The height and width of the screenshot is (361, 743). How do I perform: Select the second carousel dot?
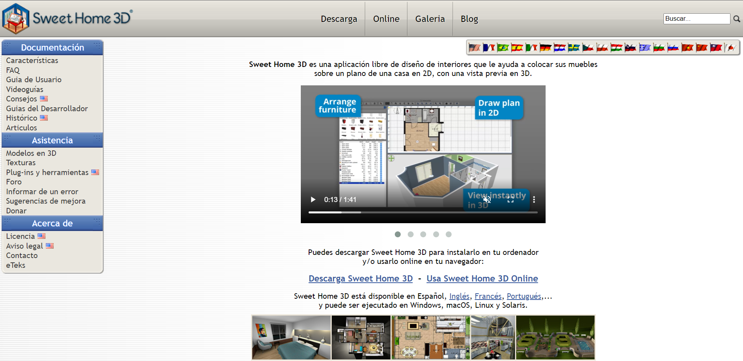(410, 234)
